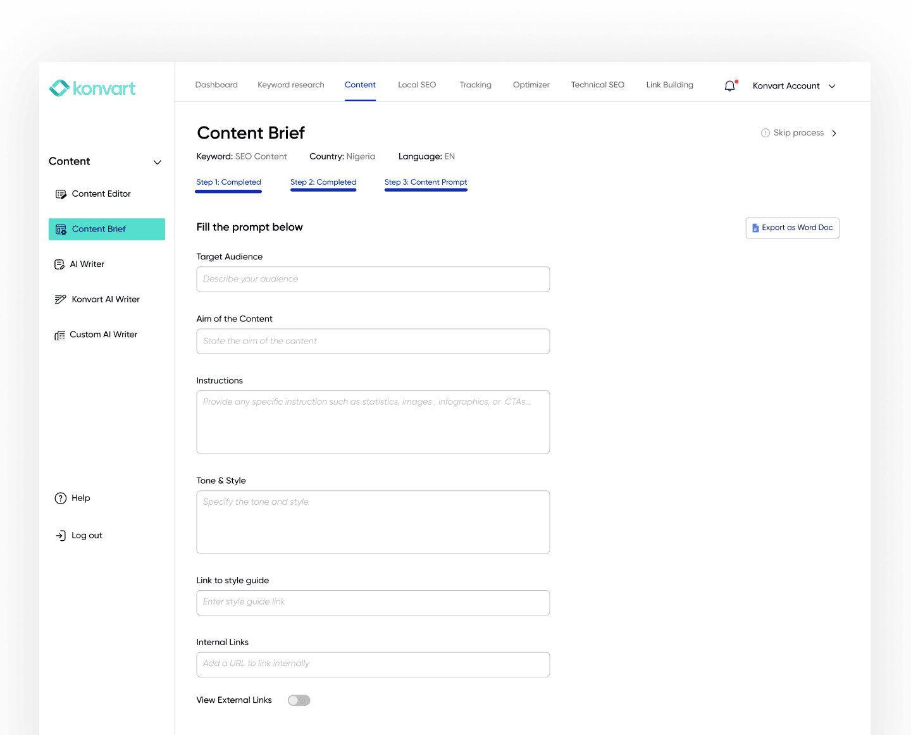Image resolution: width=911 pixels, height=735 pixels.
Task: Switch to the Keyword research tab
Action: coord(290,85)
